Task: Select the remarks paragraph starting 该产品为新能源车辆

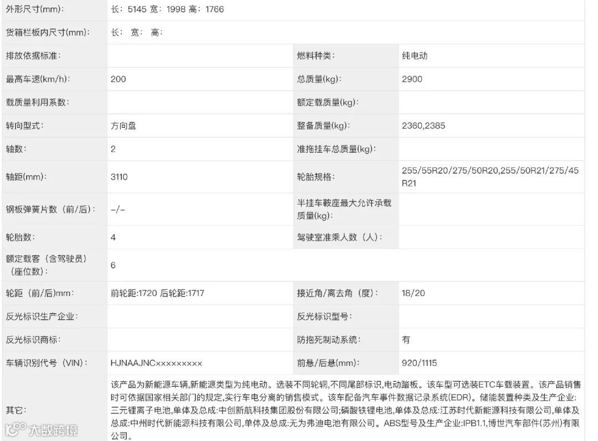Action: [x=346, y=410]
